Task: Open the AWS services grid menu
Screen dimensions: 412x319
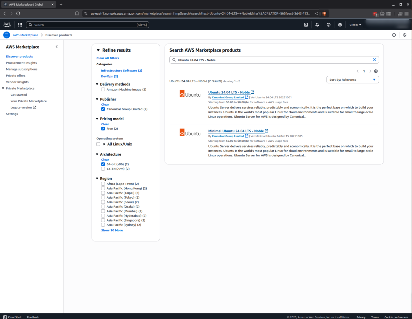Action: coord(20,25)
